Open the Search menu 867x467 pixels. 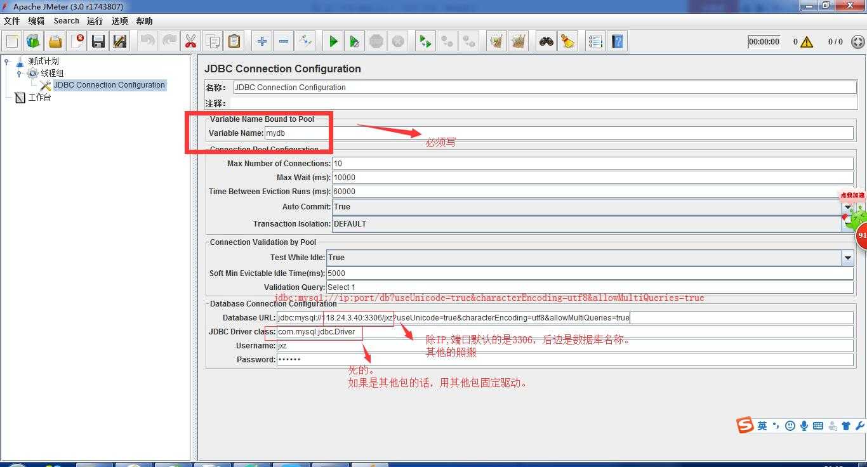(67, 21)
